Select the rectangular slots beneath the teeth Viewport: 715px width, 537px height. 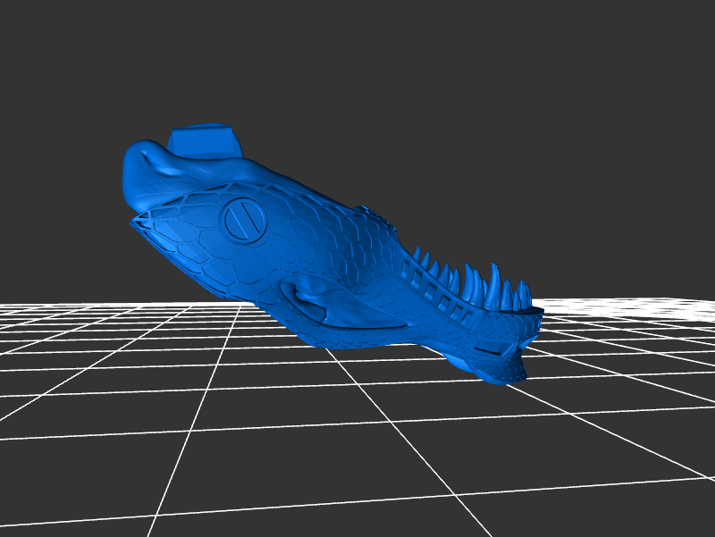(x=438, y=293)
